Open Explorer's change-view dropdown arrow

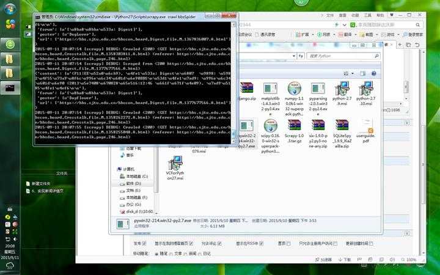point(353,73)
